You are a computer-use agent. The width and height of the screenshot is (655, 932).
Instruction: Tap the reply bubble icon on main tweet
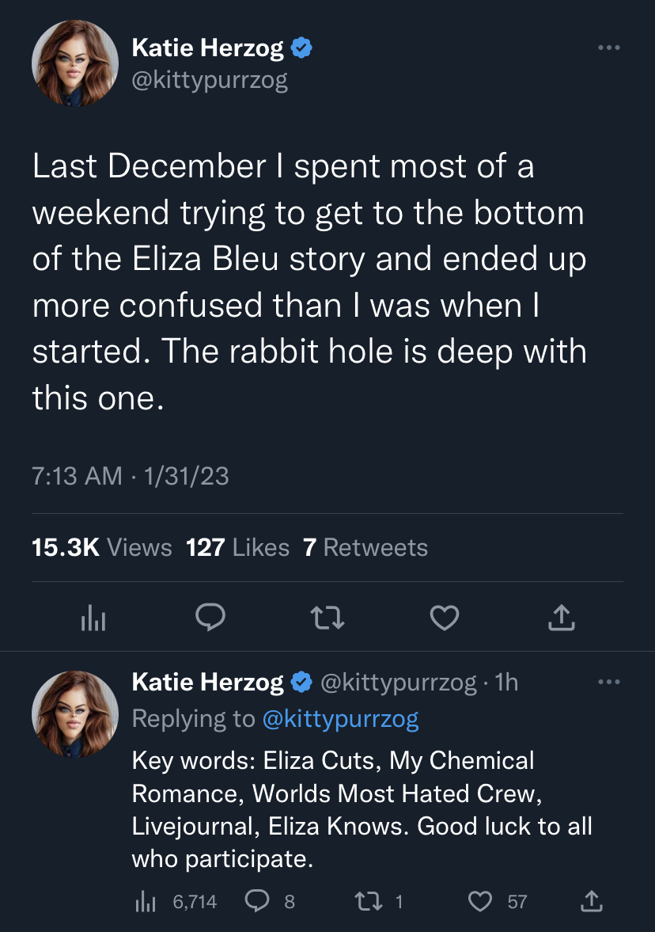coord(210,618)
